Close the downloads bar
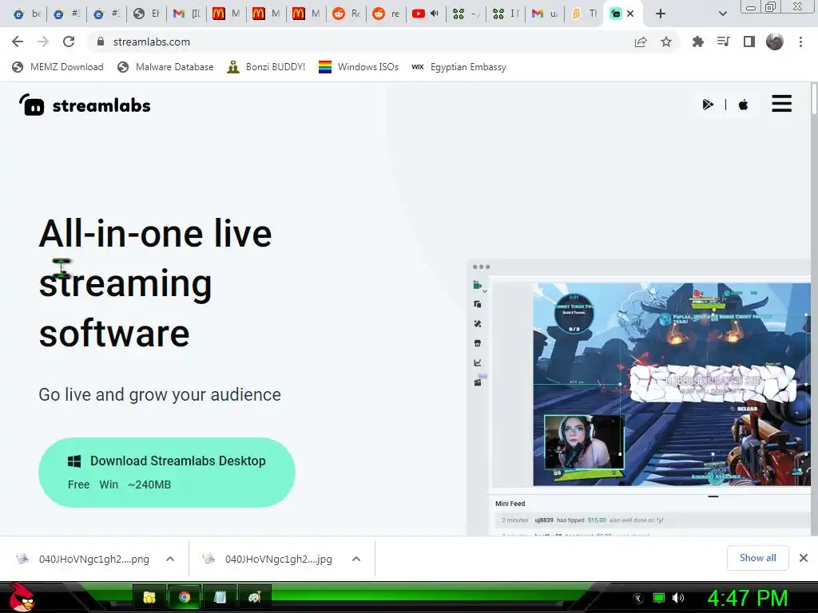The width and height of the screenshot is (818, 613). pyautogui.click(x=804, y=558)
